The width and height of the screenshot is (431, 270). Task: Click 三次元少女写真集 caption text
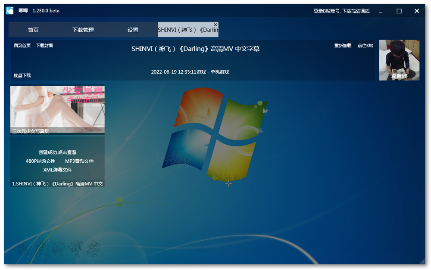31,131
